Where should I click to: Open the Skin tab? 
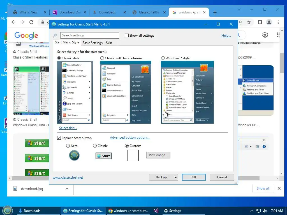click(x=109, y=43)
